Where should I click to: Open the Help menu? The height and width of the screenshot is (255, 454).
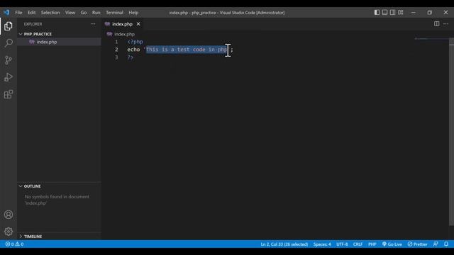133,13
